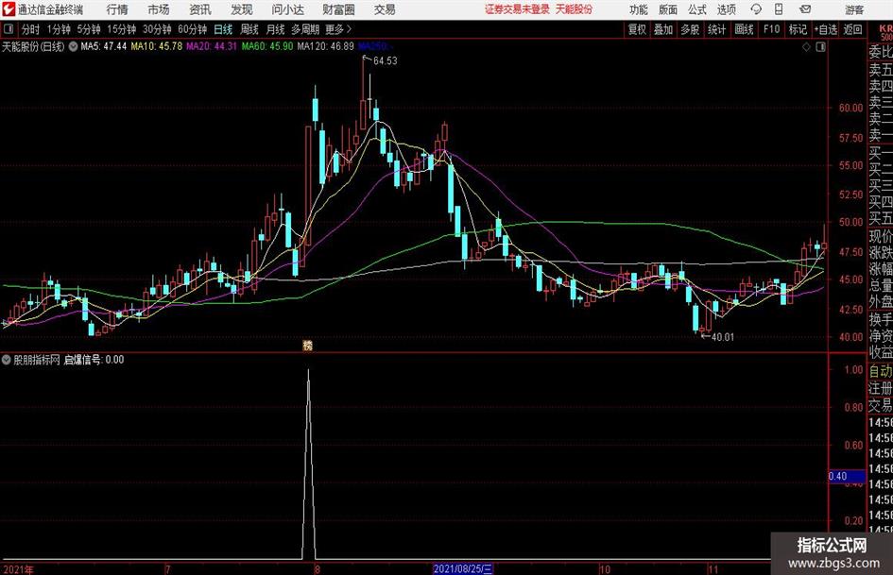Click the MA10: 45.78 label

tap(157, 46)
